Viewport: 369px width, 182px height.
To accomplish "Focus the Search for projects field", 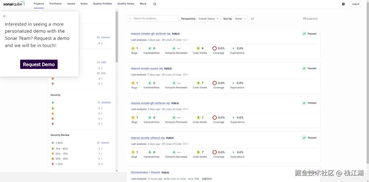I will [153, 18].
